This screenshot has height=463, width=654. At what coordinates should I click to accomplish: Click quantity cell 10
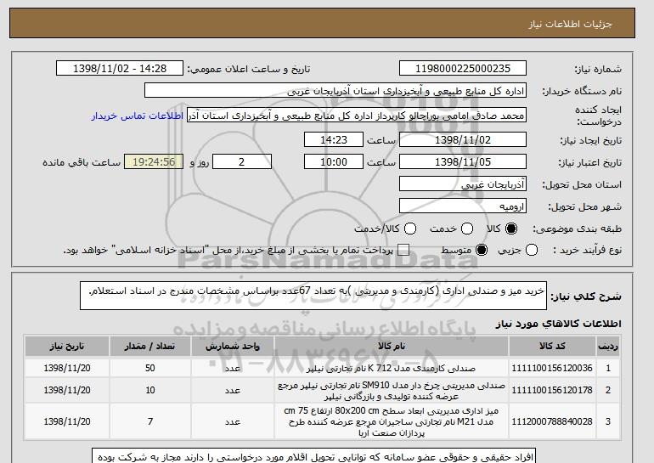(x=150, y=391)
